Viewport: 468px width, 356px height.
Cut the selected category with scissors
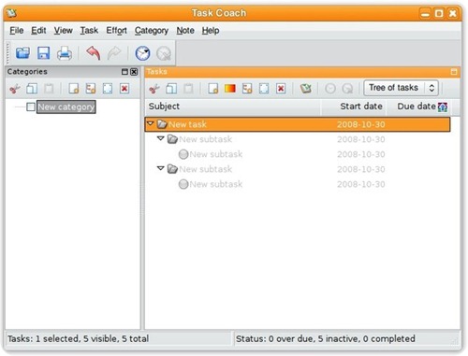coord(15,89)
